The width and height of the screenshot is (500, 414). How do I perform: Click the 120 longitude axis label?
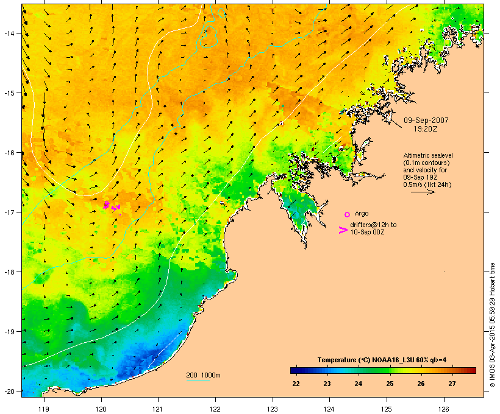coord(101,409)
